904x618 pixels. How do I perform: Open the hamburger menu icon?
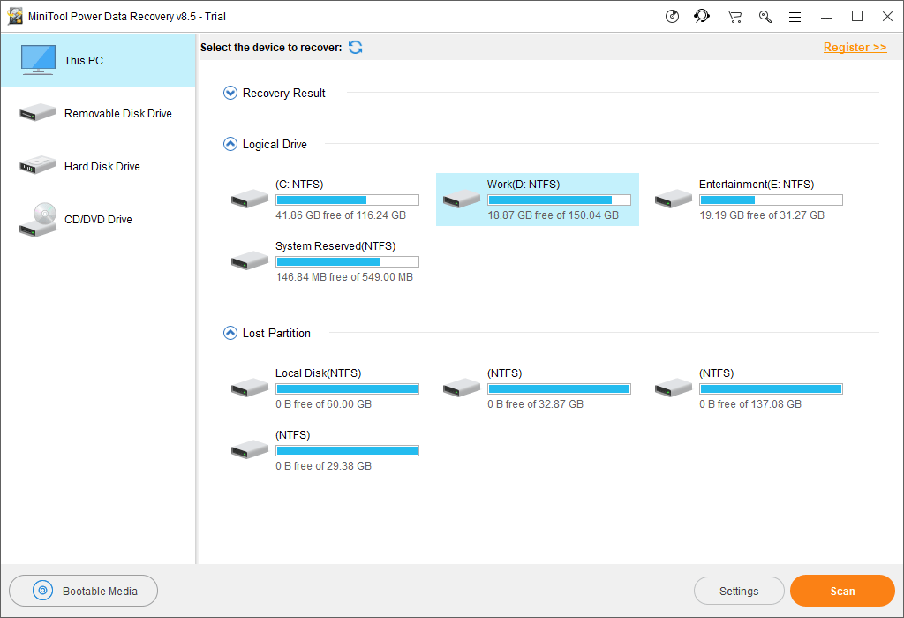click(x=795, y=18)
